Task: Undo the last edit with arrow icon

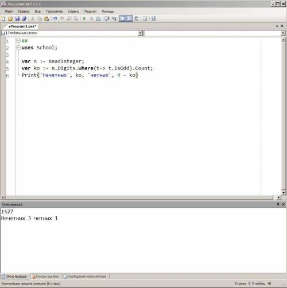Action: coord(55,18)
